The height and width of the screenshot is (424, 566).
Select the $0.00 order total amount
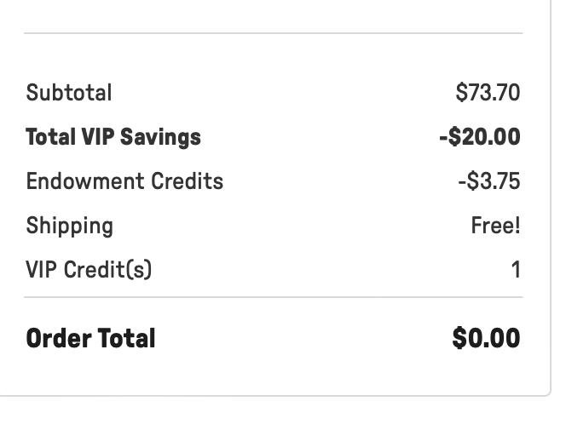pos(486,338)
